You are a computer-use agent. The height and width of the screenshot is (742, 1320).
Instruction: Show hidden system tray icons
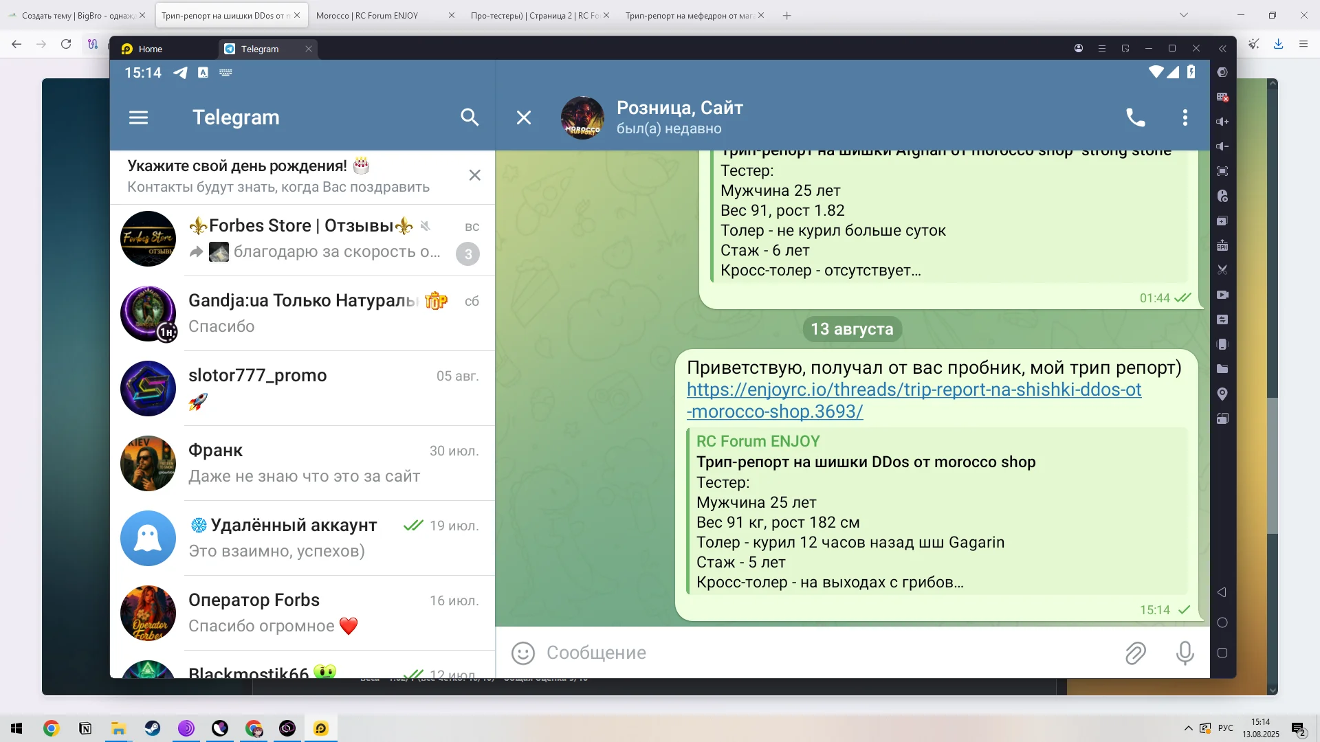click(1188, 728)
